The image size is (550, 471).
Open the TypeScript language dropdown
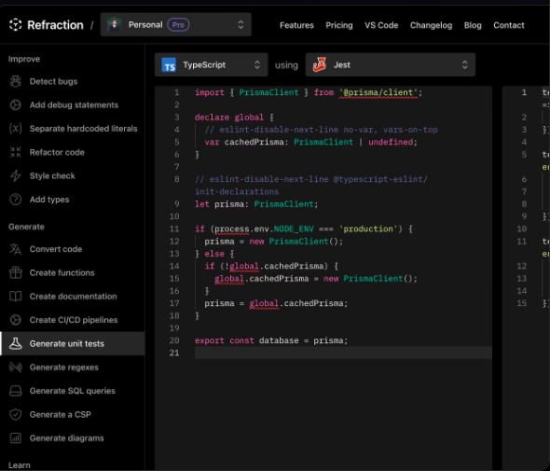click(x=212, y=65)
